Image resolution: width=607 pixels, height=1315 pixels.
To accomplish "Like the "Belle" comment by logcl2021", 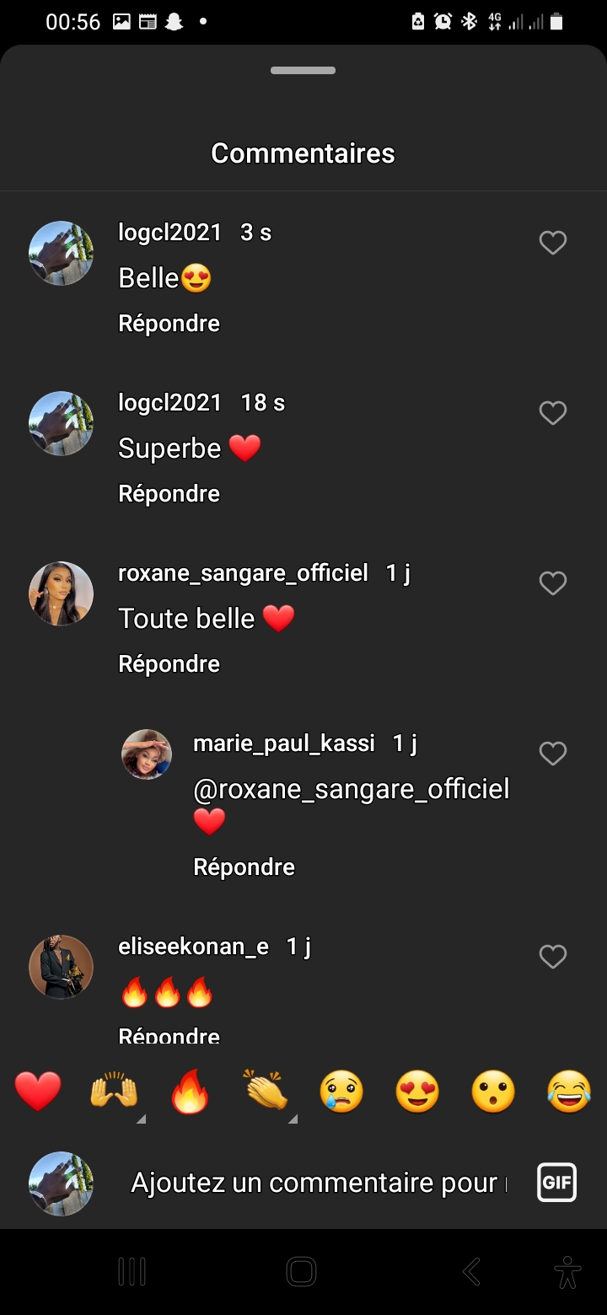I will 552,243.
